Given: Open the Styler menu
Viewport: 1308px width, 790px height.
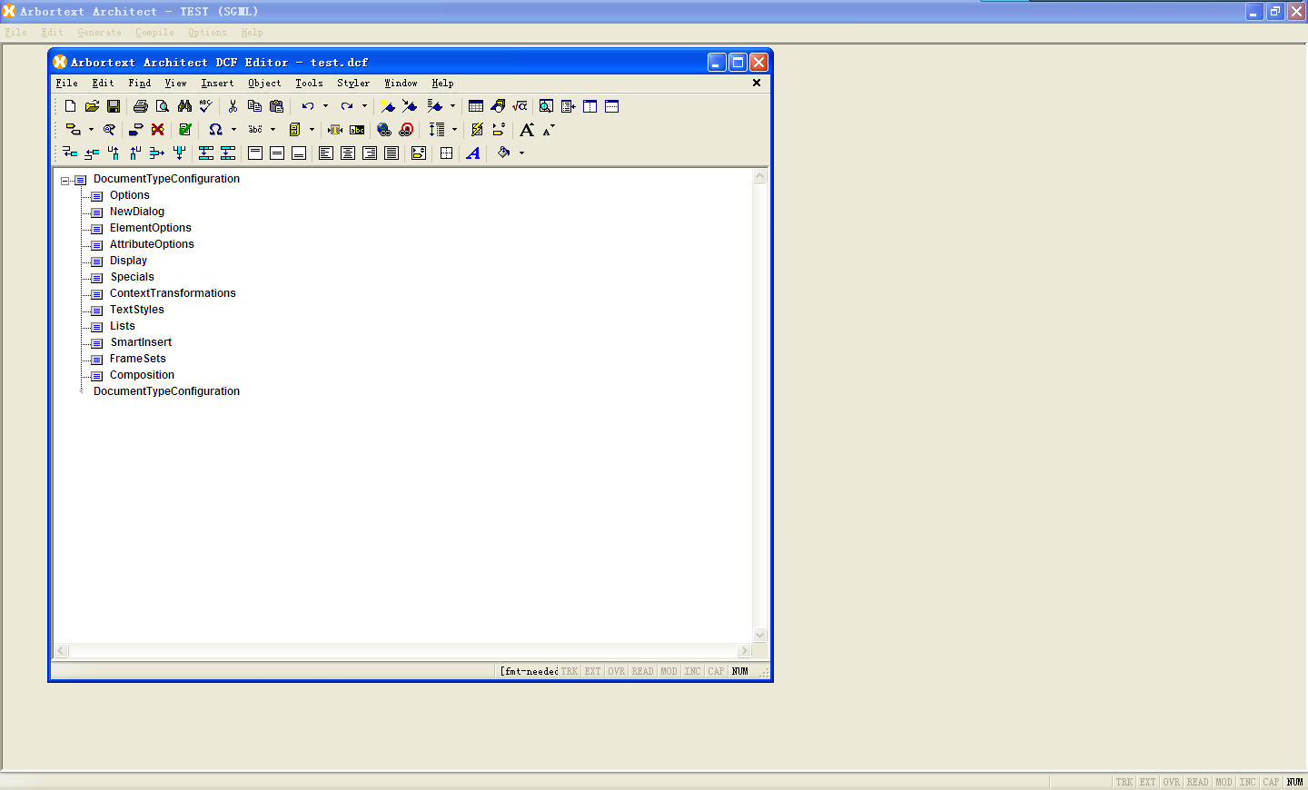Looking at the screenshot, I should (353, 84).
